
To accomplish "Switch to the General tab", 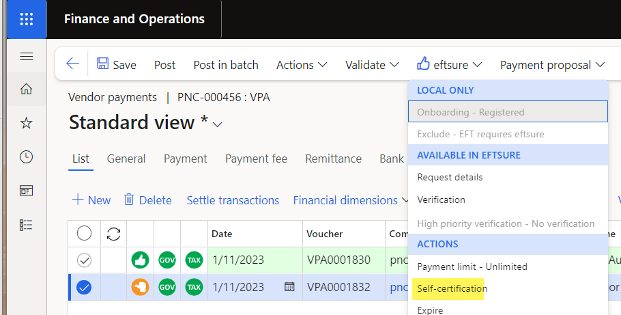I will point(126,159).
